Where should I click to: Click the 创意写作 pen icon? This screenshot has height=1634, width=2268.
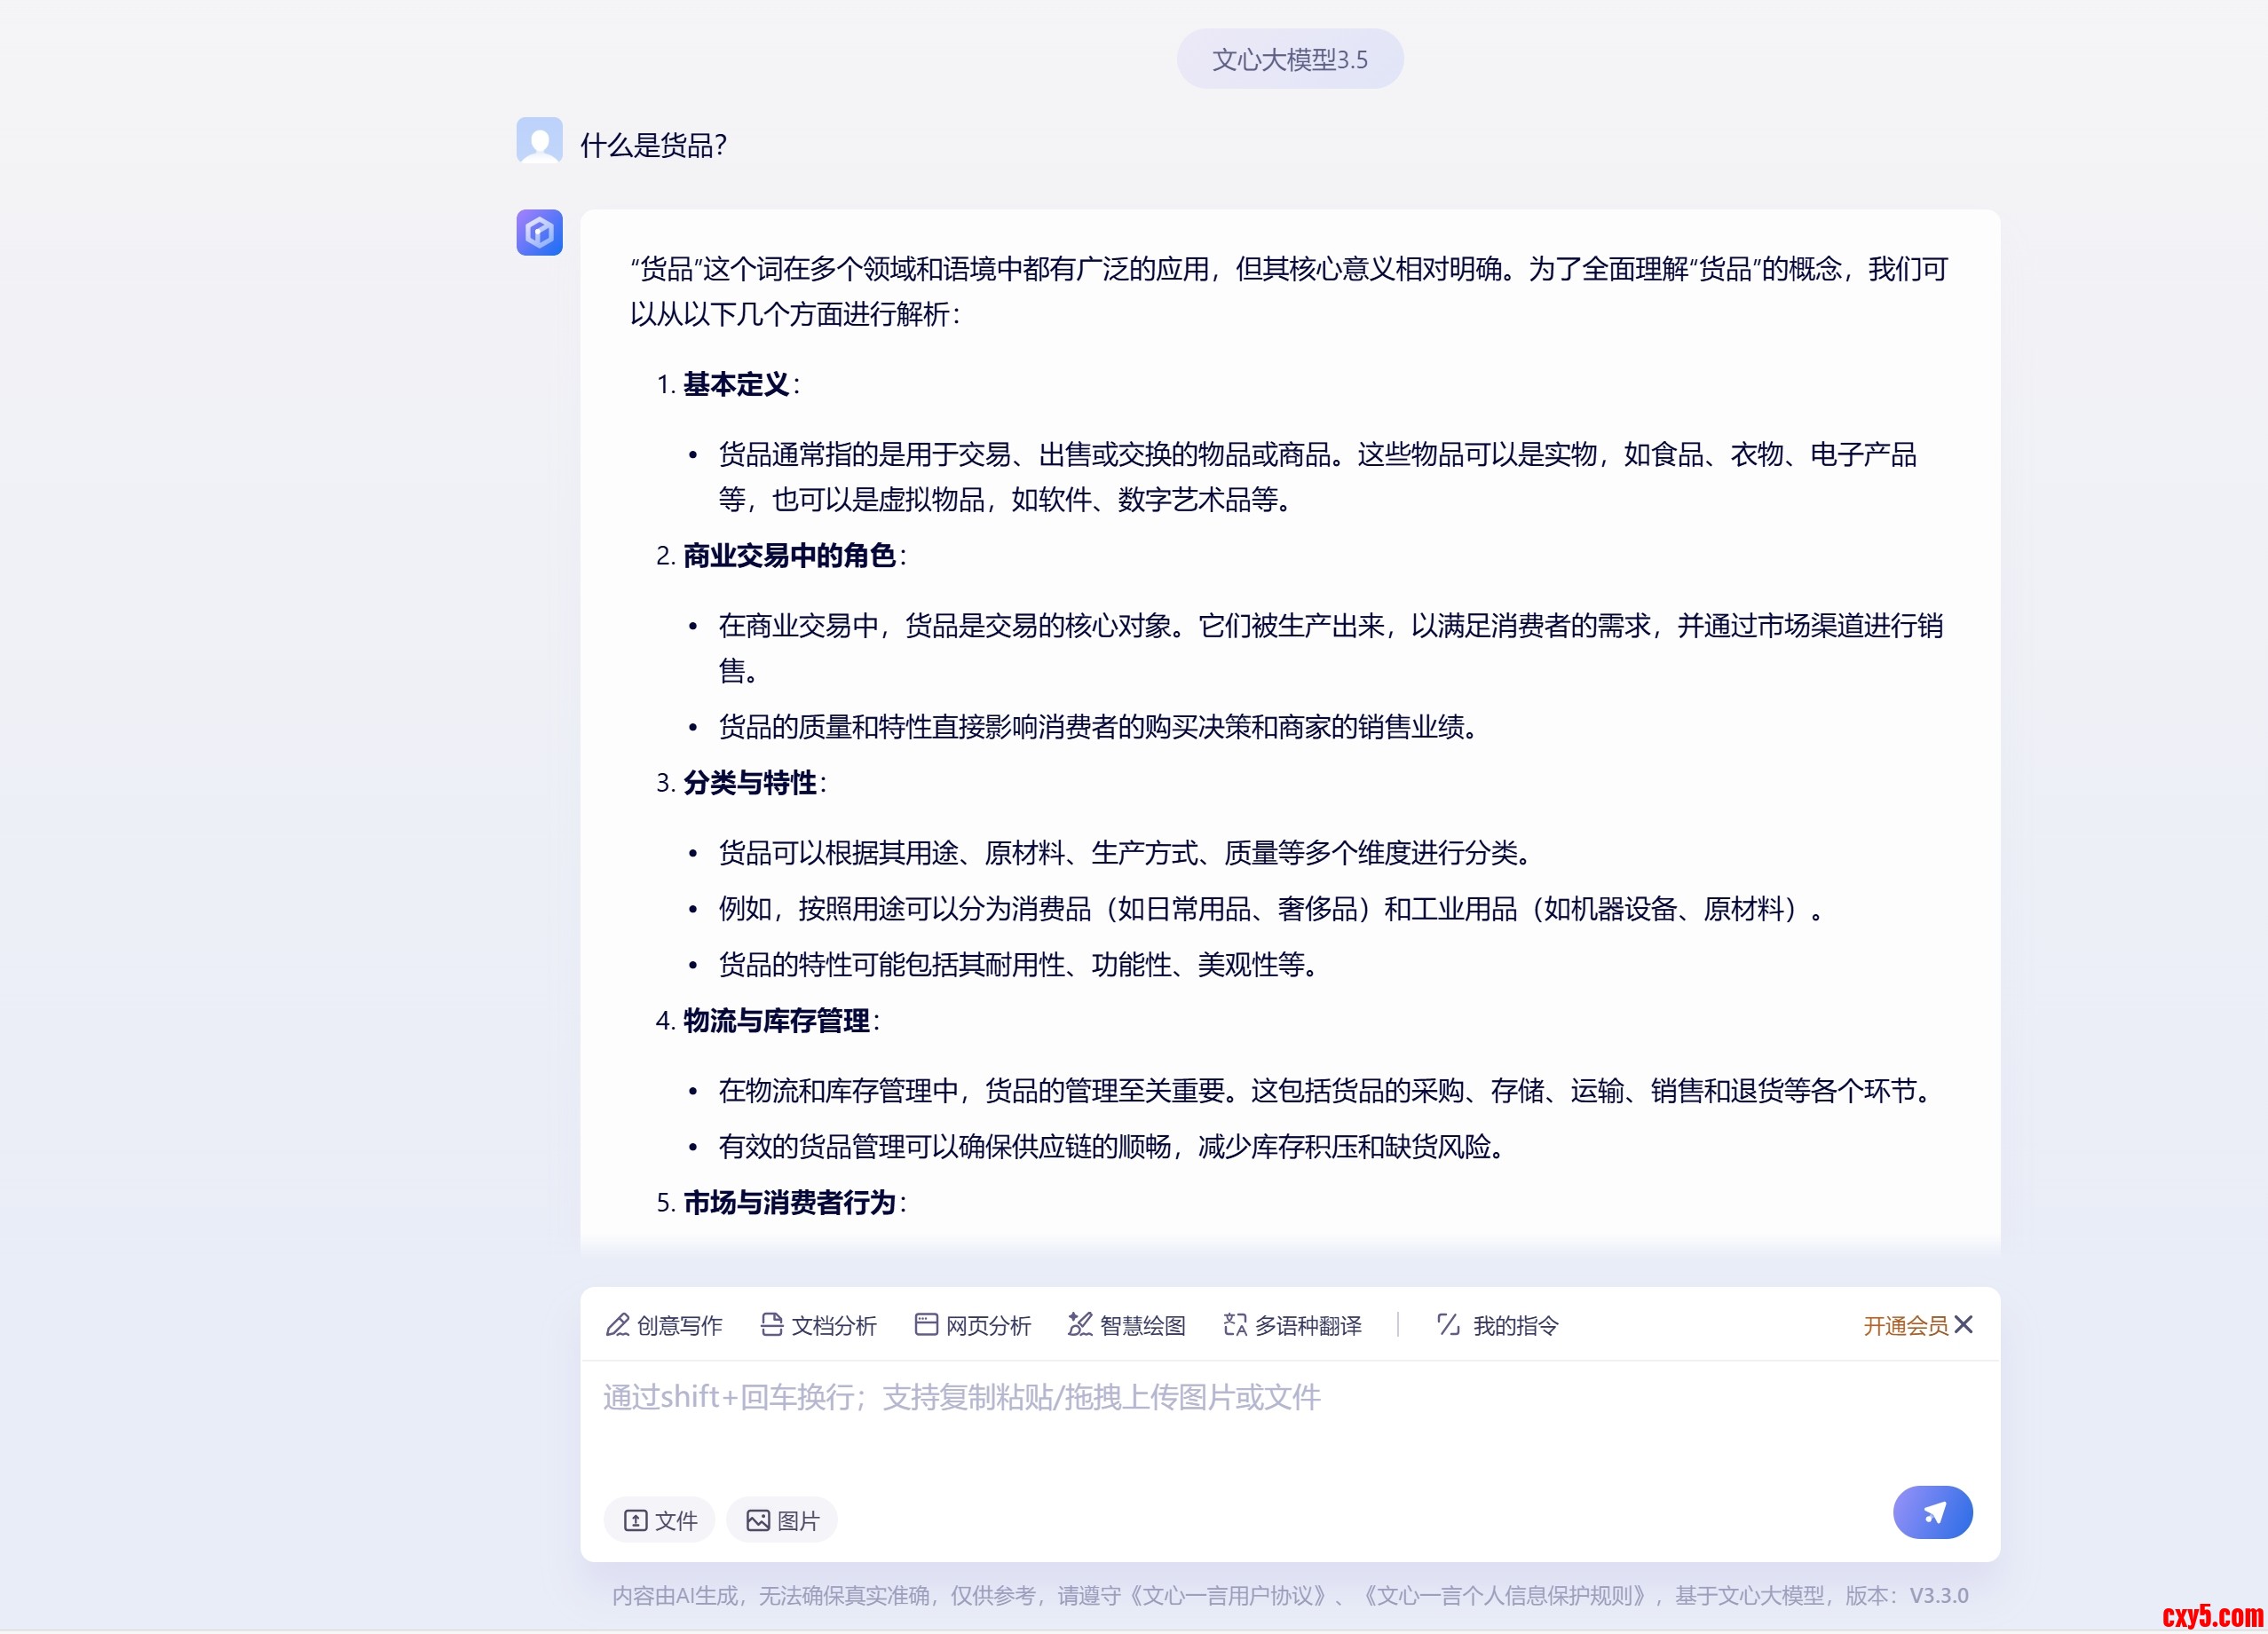[x=617, y=1324]
